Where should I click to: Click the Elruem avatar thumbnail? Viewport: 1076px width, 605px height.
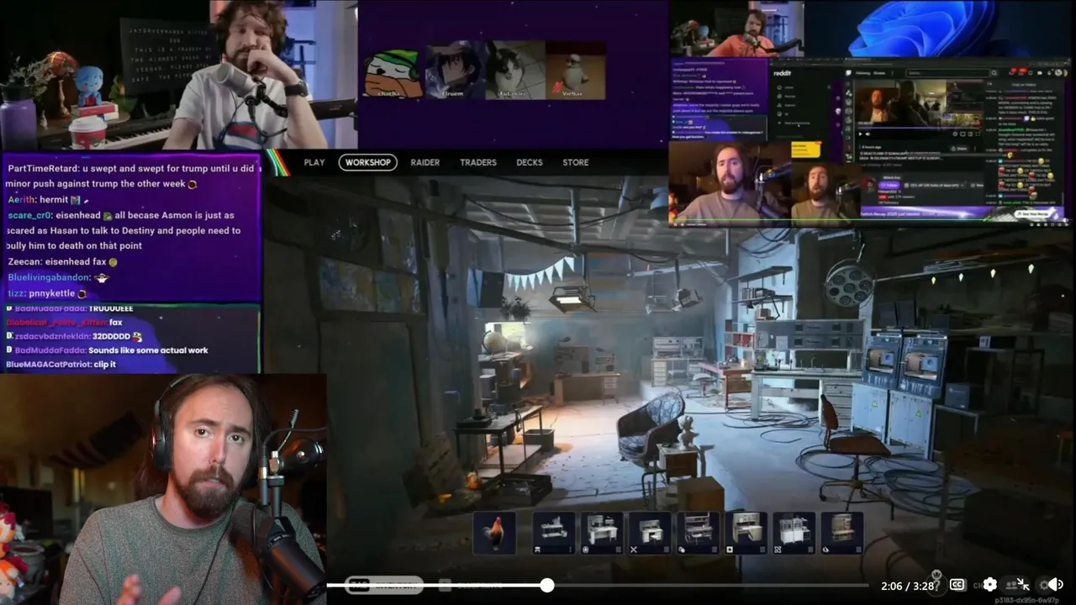pos(454,71)
